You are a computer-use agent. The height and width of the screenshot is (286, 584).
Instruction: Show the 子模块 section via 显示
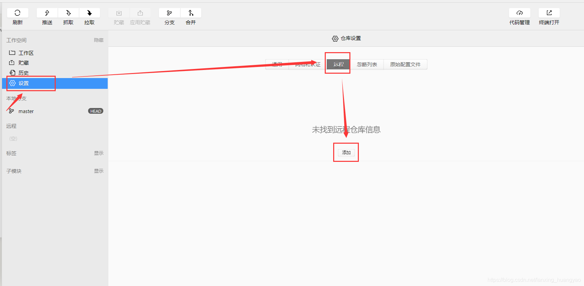coord(99,171)
